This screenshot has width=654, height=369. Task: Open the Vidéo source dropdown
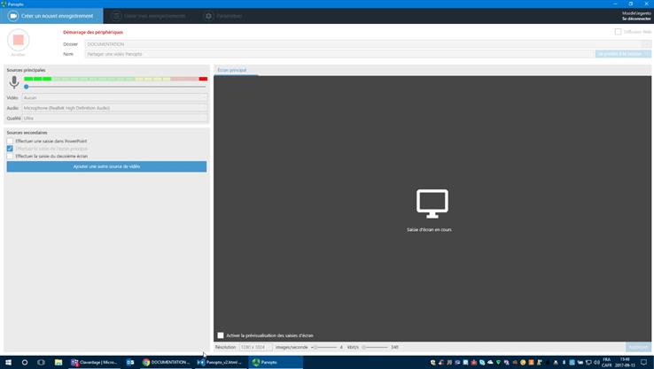pos(114,97)
